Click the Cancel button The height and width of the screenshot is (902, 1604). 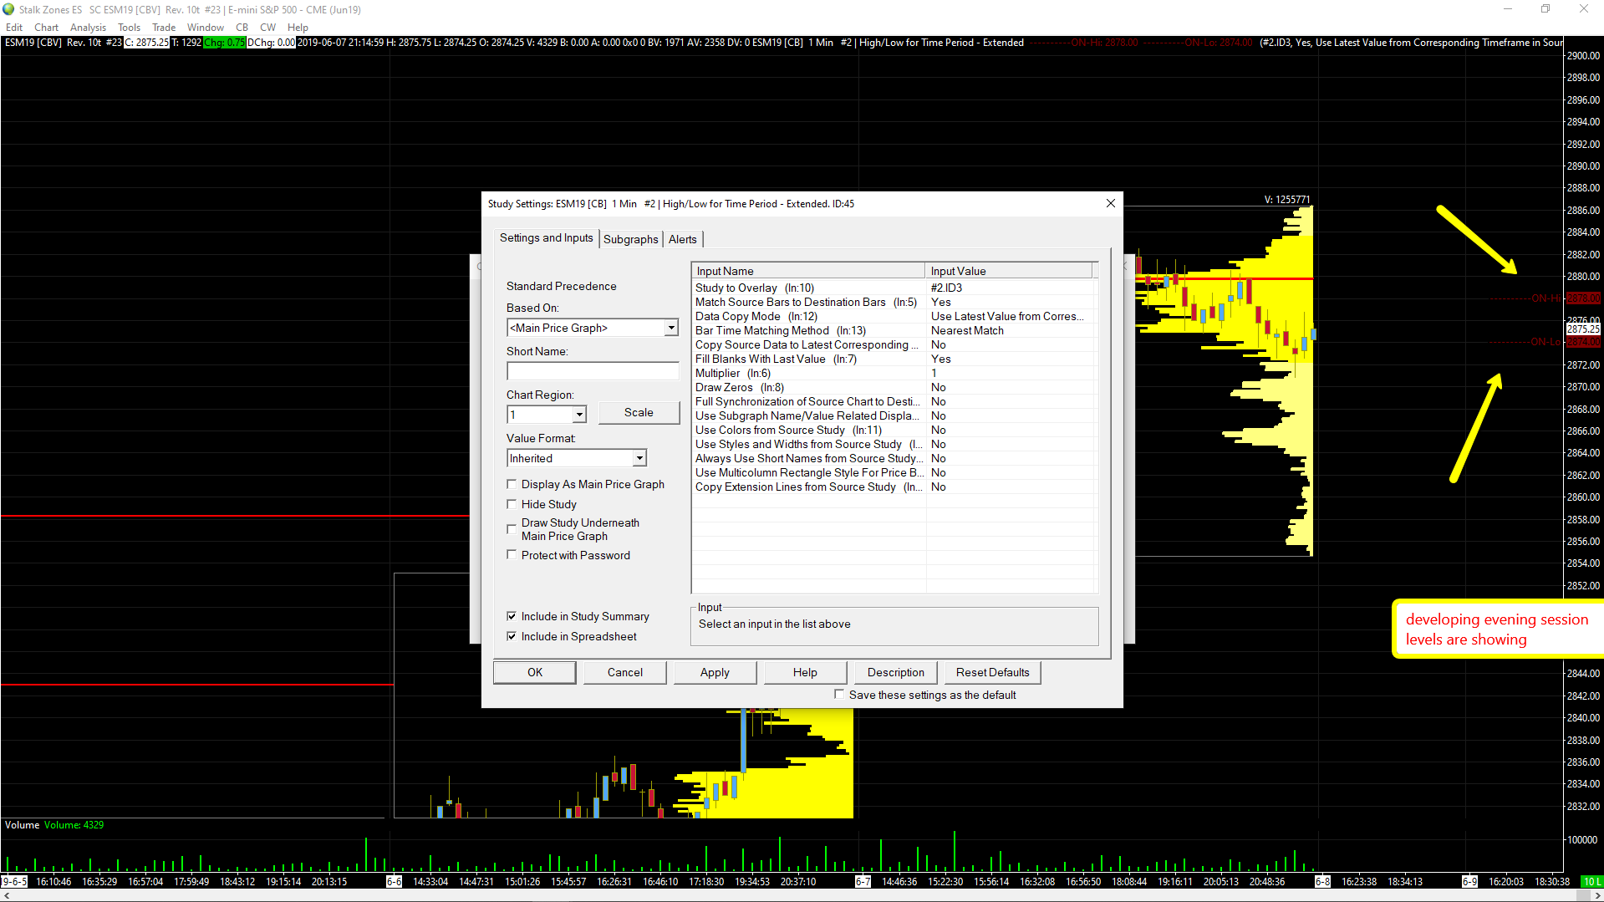click(625, 672)
